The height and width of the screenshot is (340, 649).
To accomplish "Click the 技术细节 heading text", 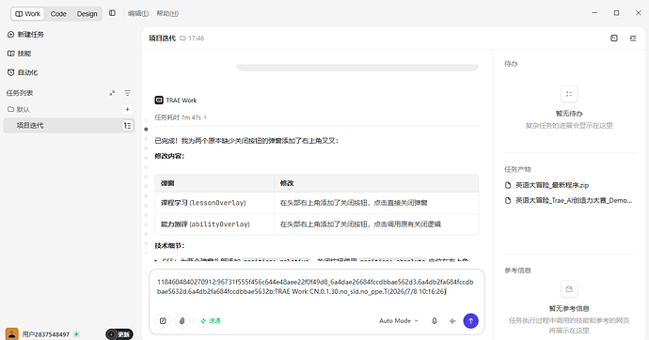I will [x=169, y=245].
